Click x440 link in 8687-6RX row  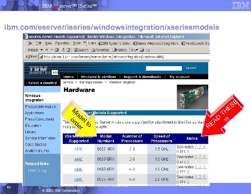point(79,169)
